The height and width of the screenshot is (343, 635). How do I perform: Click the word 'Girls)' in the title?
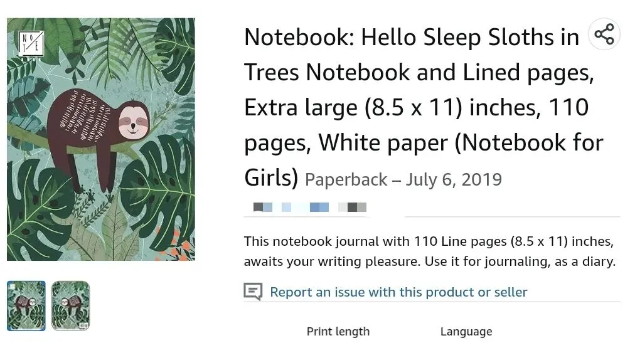click(x=271, y=178)
